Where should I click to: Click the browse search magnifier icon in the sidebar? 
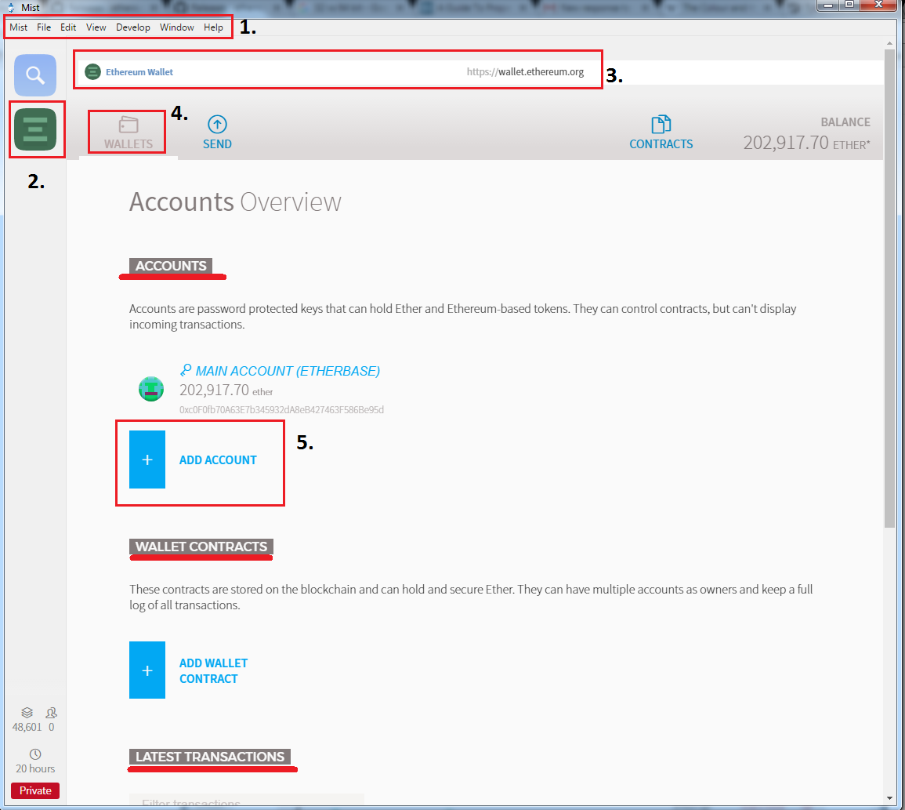(35, 75)
